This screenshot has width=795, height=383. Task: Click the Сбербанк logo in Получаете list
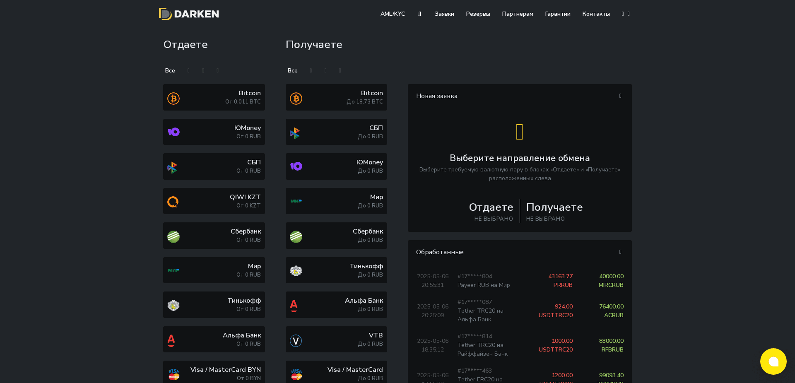296,236
